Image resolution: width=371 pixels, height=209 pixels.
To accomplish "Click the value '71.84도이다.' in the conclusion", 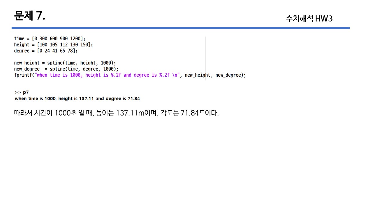I will click(200, 113).
